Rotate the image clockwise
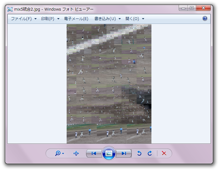The image size is (219, 172). [x=150, y=153]
